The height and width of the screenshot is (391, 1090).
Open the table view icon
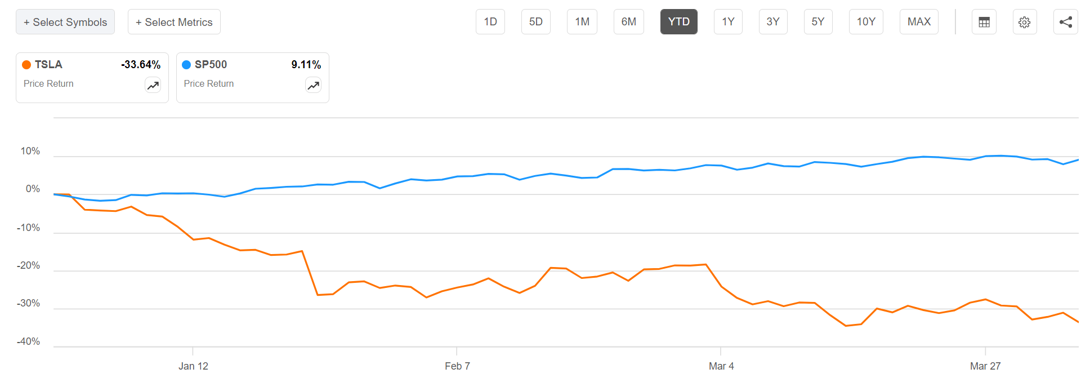(984, 22)
